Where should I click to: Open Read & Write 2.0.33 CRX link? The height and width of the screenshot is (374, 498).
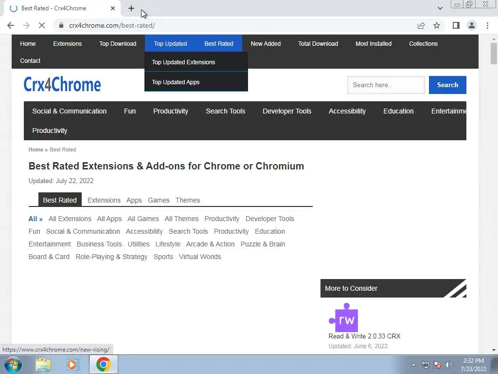(x=364, y=336)
